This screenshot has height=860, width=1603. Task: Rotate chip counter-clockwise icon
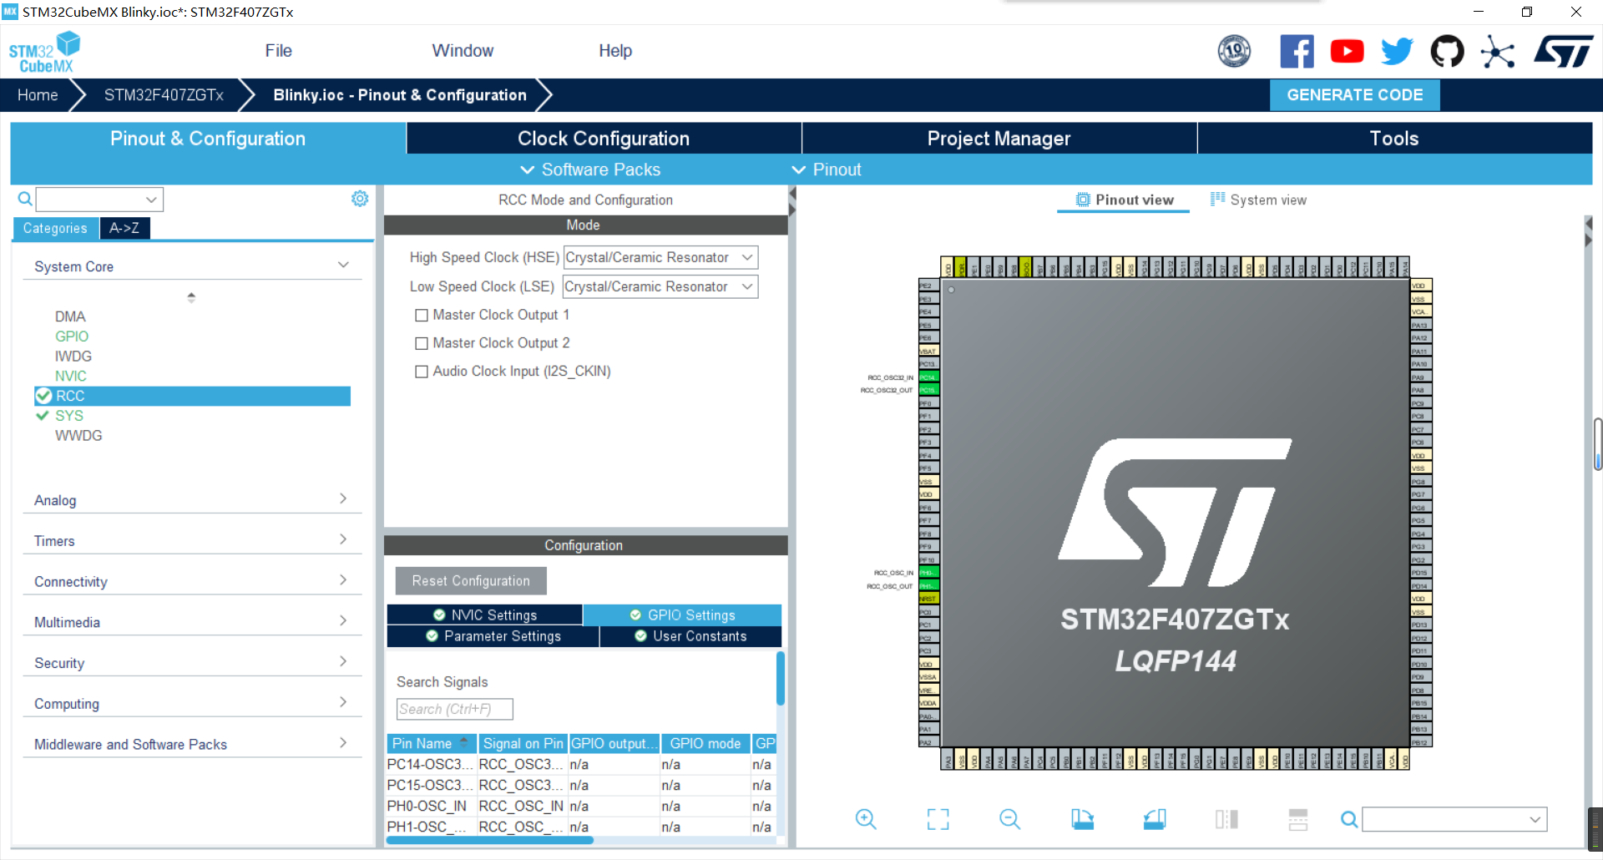[1155, 819]
